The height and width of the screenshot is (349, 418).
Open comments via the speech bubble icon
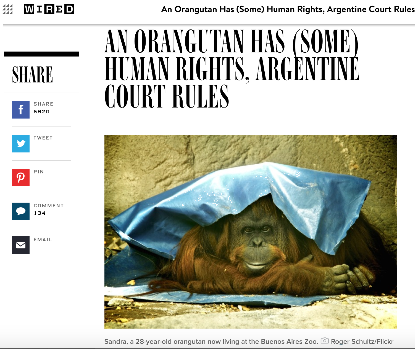21,211
